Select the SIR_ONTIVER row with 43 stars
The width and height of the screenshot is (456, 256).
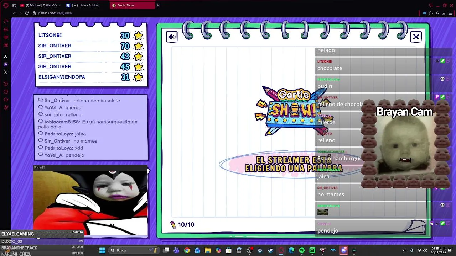click(91, 56)
